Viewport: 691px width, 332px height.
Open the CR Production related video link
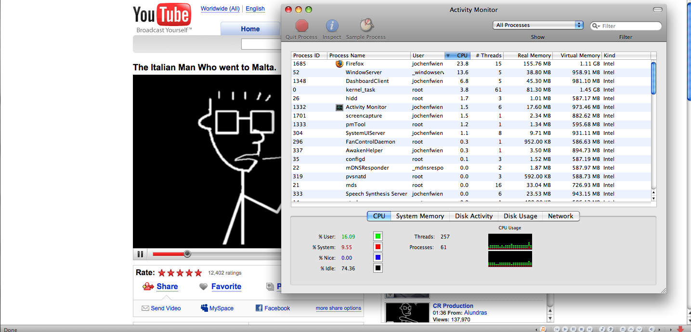point(453,306)
